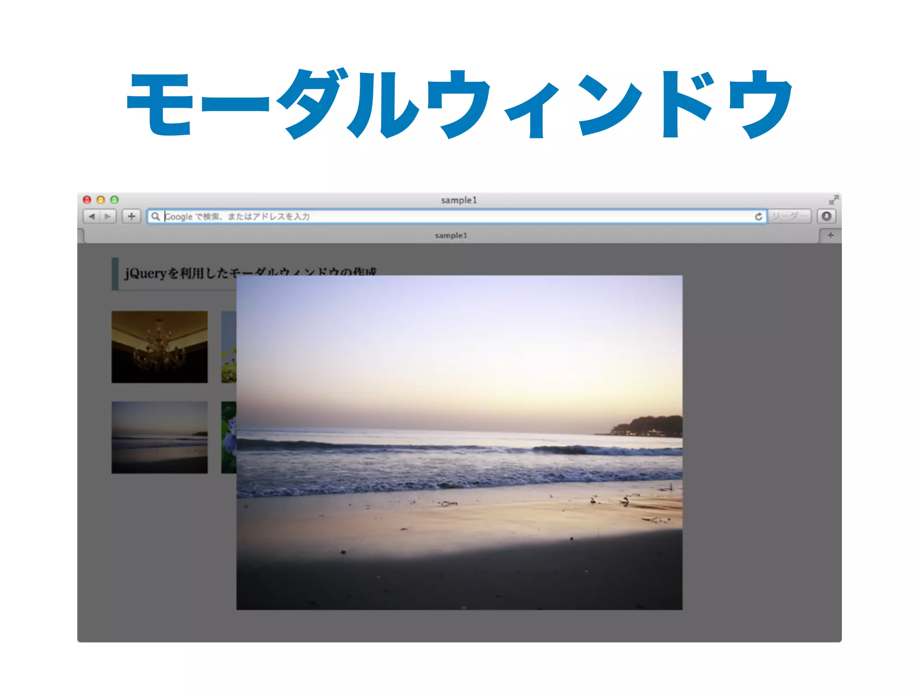Click the partially hidden blue flower thumbnail
The height and width of the screenshot is (690, 920).
229,437
